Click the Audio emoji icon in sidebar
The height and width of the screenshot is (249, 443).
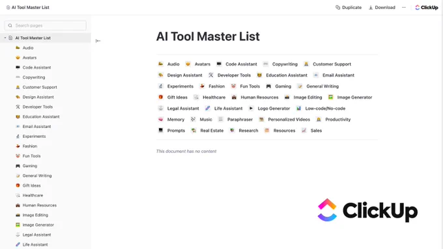coord(18,47)
